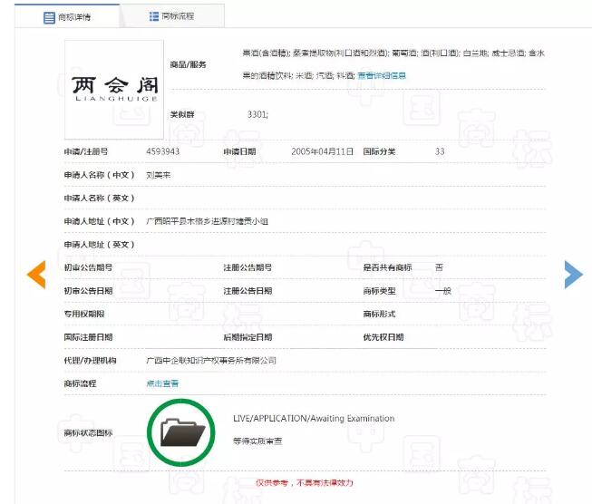Click the orange previous arrow
The height and width of the screenshot is (504, 592).
pos(36,275)
